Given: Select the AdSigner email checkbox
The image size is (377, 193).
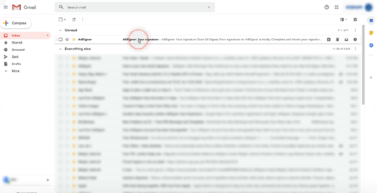Looking at the screenshot, I should [x=61, y=39].
